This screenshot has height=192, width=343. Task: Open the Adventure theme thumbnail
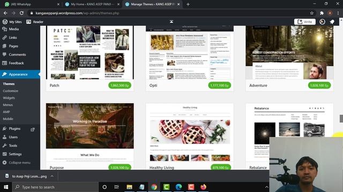point(289,52)
